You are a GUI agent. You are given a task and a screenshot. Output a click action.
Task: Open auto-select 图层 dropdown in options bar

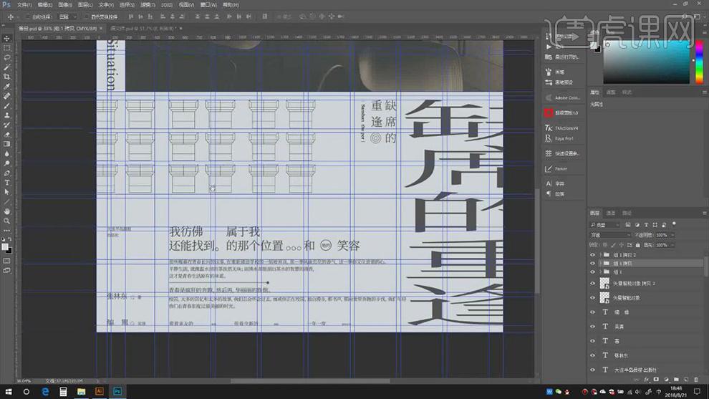click(67, 16)
